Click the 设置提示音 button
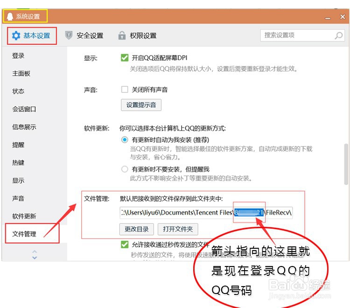The image size is (350, 308). (x=141, y=105)
